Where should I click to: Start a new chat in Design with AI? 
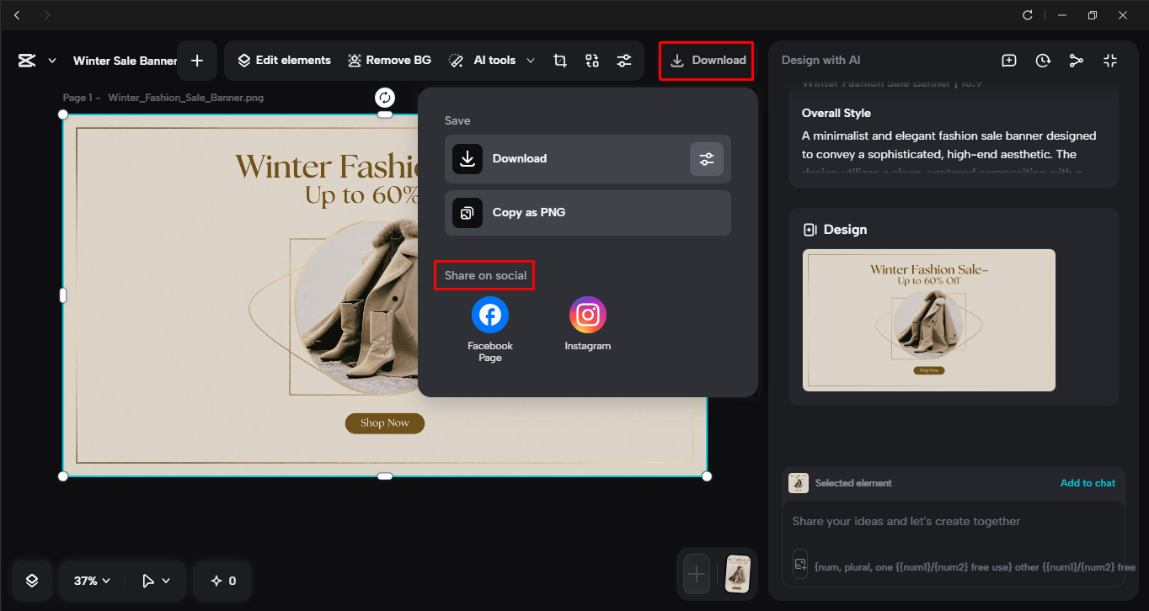click(1008, 60)
